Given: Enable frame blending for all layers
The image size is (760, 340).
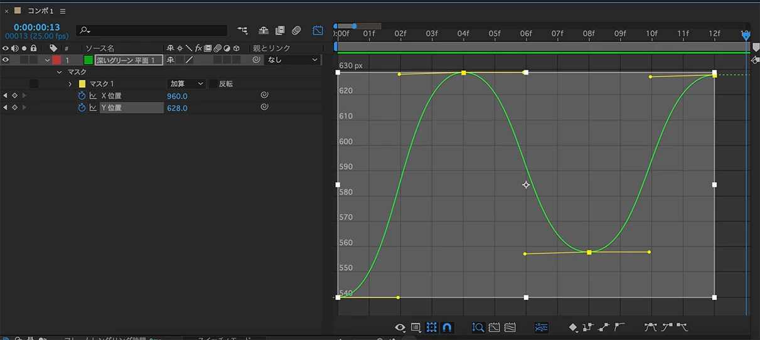Looking at the screenshot, I should 280,30.
